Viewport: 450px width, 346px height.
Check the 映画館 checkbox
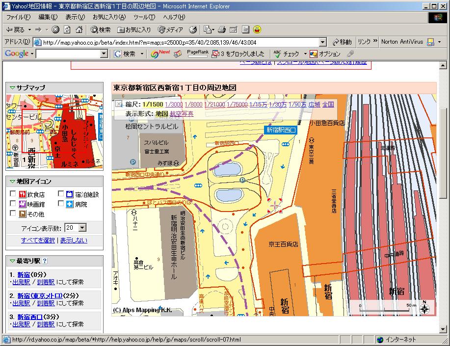pyautogui.click(x=13, y=203)
